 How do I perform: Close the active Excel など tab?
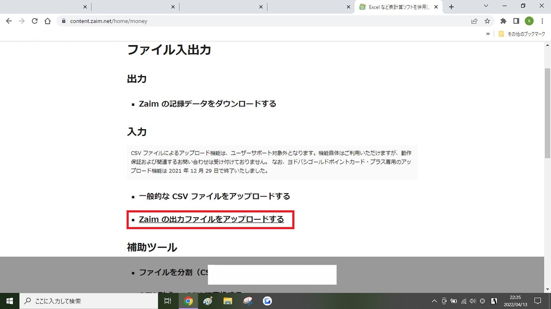[x=436, y=7]
